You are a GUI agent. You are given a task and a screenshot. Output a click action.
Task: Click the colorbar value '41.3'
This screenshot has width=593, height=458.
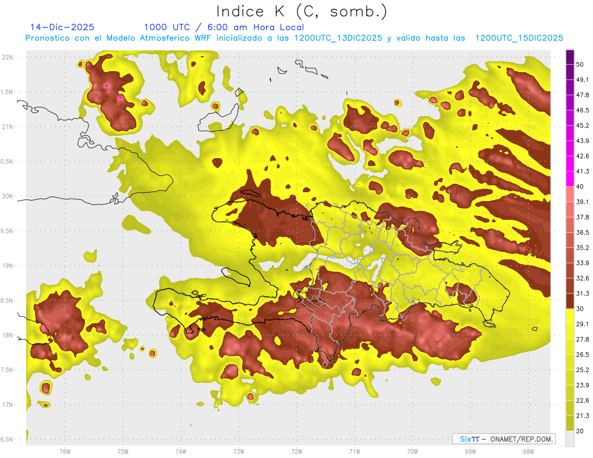(583, 171)
